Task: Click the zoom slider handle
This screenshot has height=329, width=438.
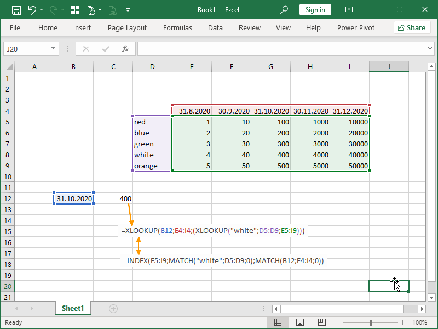Action: (x=371, y=322)
